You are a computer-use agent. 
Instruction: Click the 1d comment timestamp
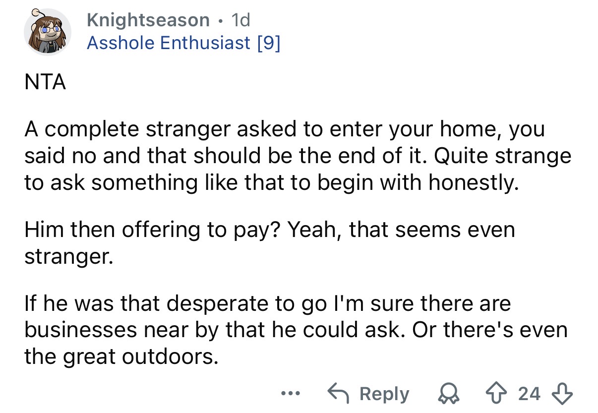click(241, 20)
